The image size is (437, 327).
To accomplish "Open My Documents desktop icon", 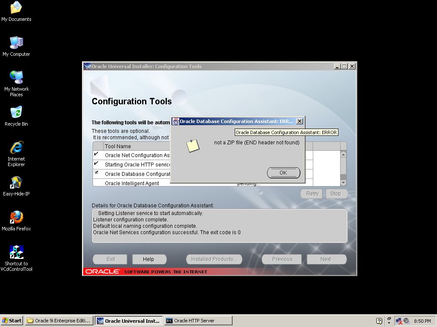I will click(16, 8).
